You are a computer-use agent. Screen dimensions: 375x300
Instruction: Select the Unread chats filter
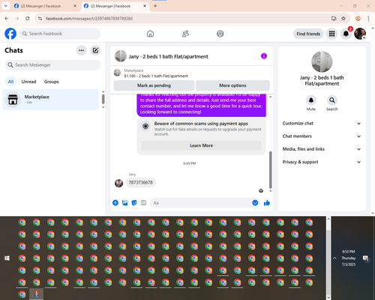28,82
